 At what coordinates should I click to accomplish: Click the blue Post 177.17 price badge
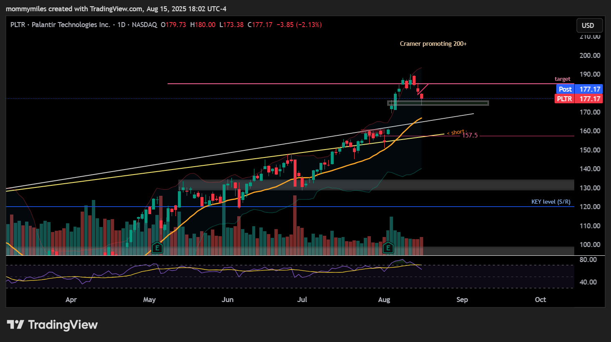580,89
